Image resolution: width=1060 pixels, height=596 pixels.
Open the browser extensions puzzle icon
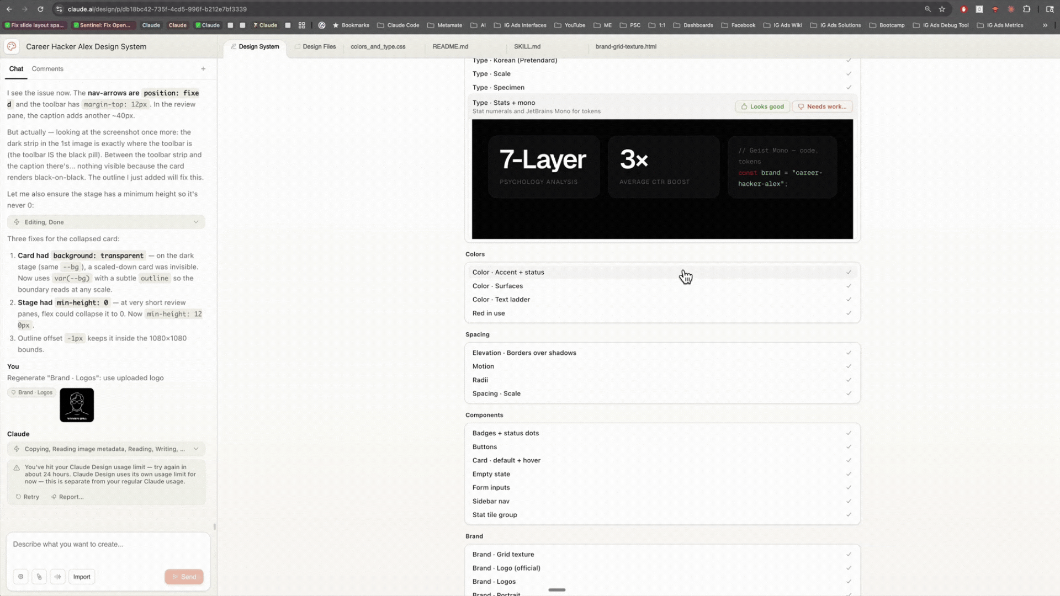1026,9
